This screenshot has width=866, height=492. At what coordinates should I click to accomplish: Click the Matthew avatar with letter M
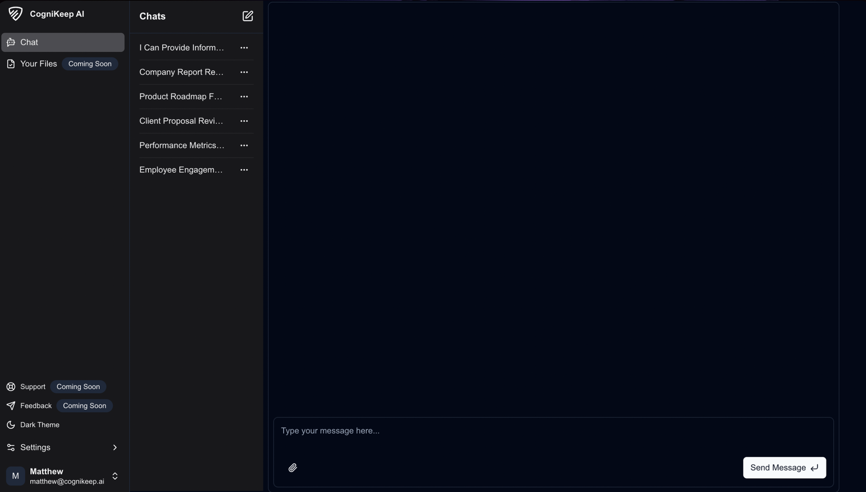(x=15, y=476)
